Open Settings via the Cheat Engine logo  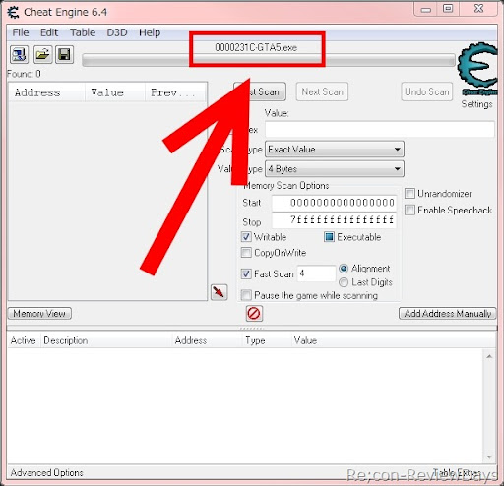click(477, 70)
